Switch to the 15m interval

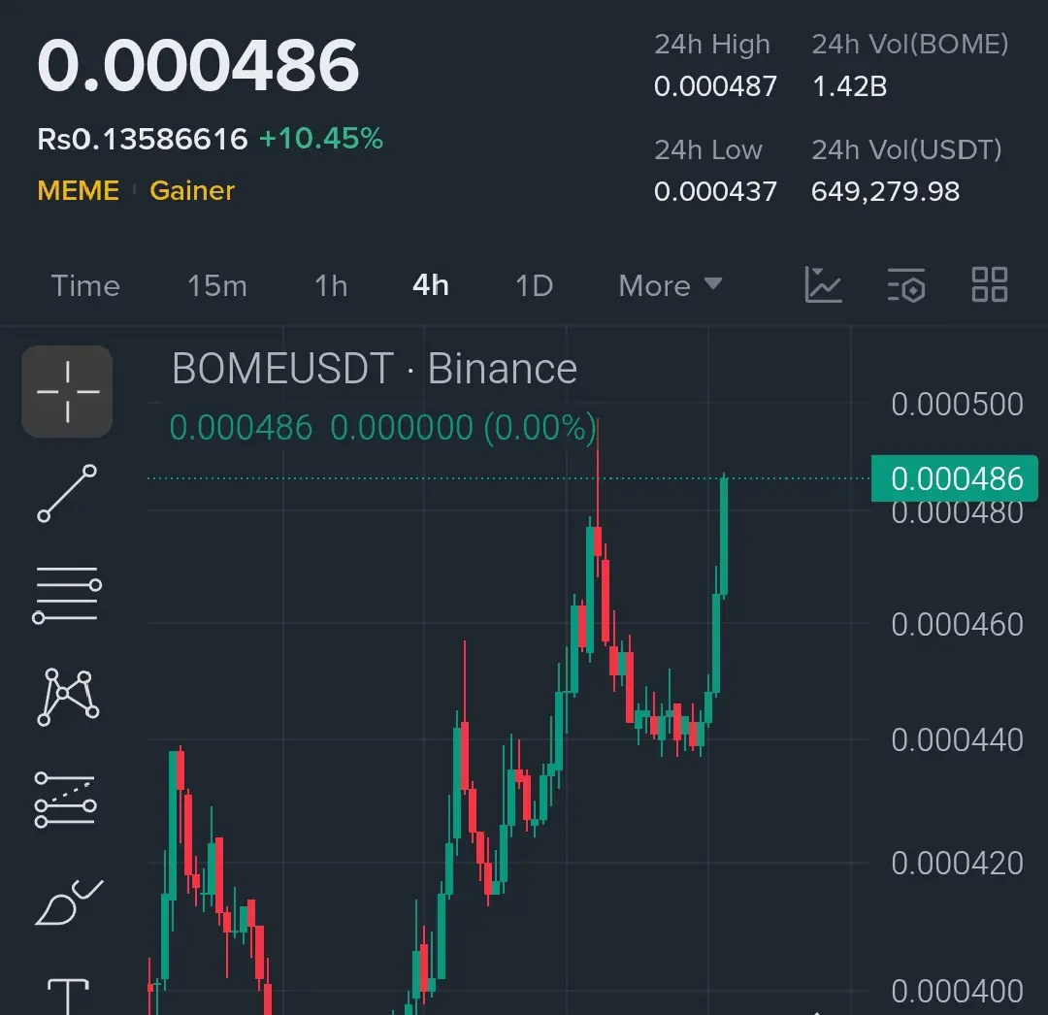(217, 286)
